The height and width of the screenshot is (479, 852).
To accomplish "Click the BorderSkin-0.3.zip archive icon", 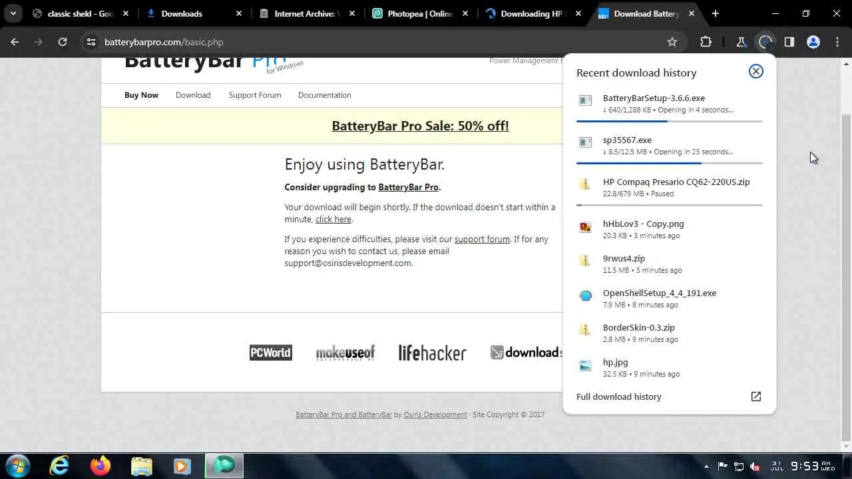I will pos(585,330).
